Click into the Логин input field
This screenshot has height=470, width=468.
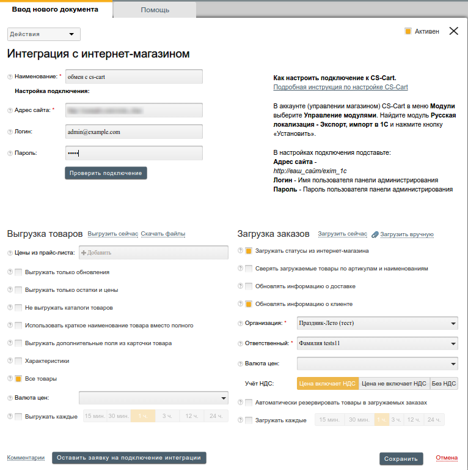133,132
